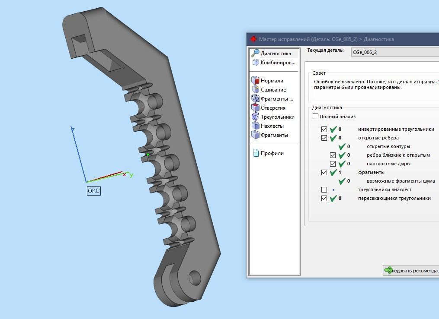The height and width of the screenshot is (319, 439).
Task: Toggle ребра близкие к открытым checkbox
Action: tap(333, 155)
